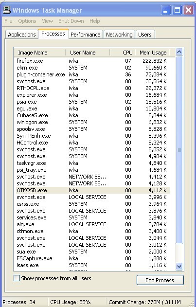Image resolution: width=196 pixels, height=307 pixels.
Task: Sort by Mem Usage column header
Action: coord(152,53)
